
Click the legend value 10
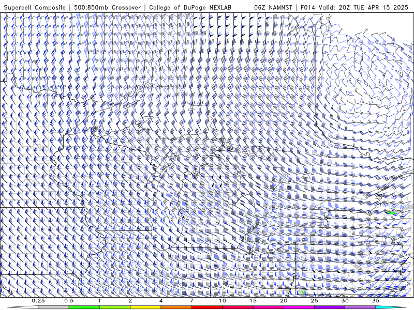pos(223,301)
